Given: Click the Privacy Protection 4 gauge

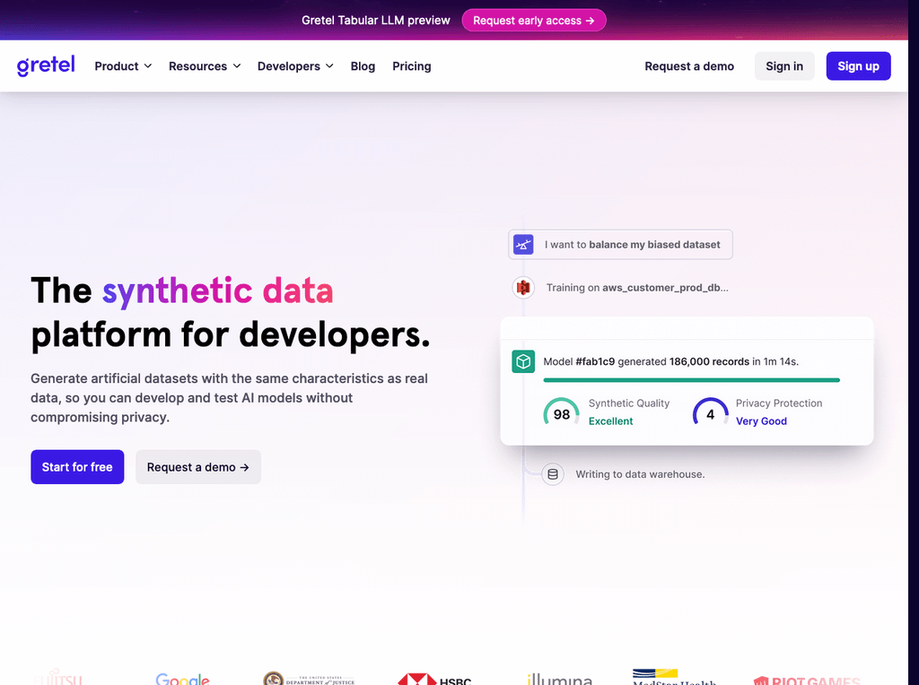Looking at the screenshot, I should pos(711,412).
